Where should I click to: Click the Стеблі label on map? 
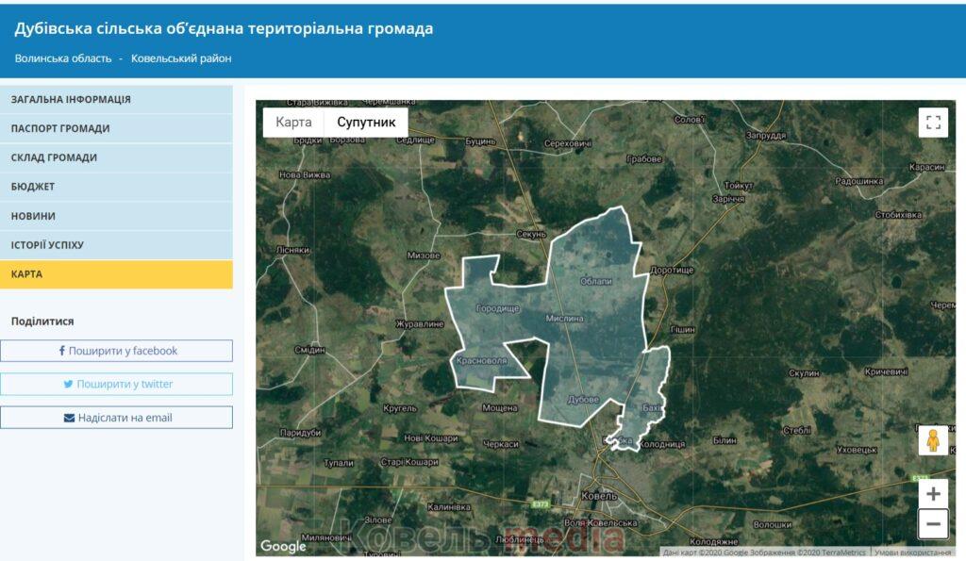click(796, 431)
